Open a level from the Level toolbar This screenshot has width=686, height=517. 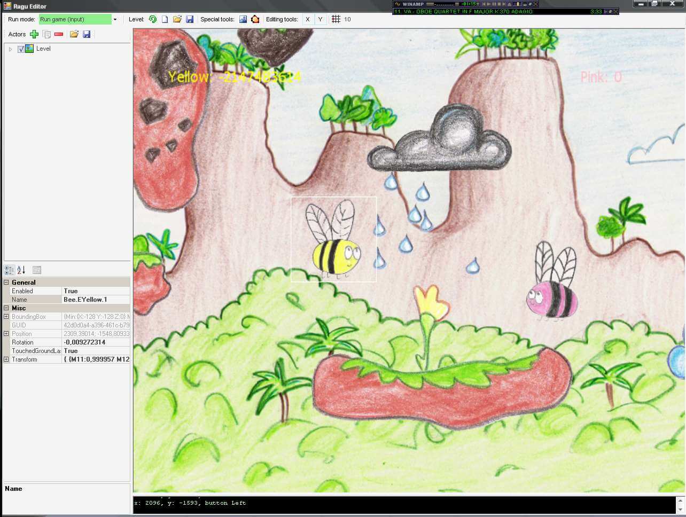[177, 19]
